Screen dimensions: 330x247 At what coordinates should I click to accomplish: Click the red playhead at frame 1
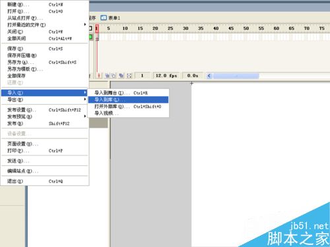(97, 28)
